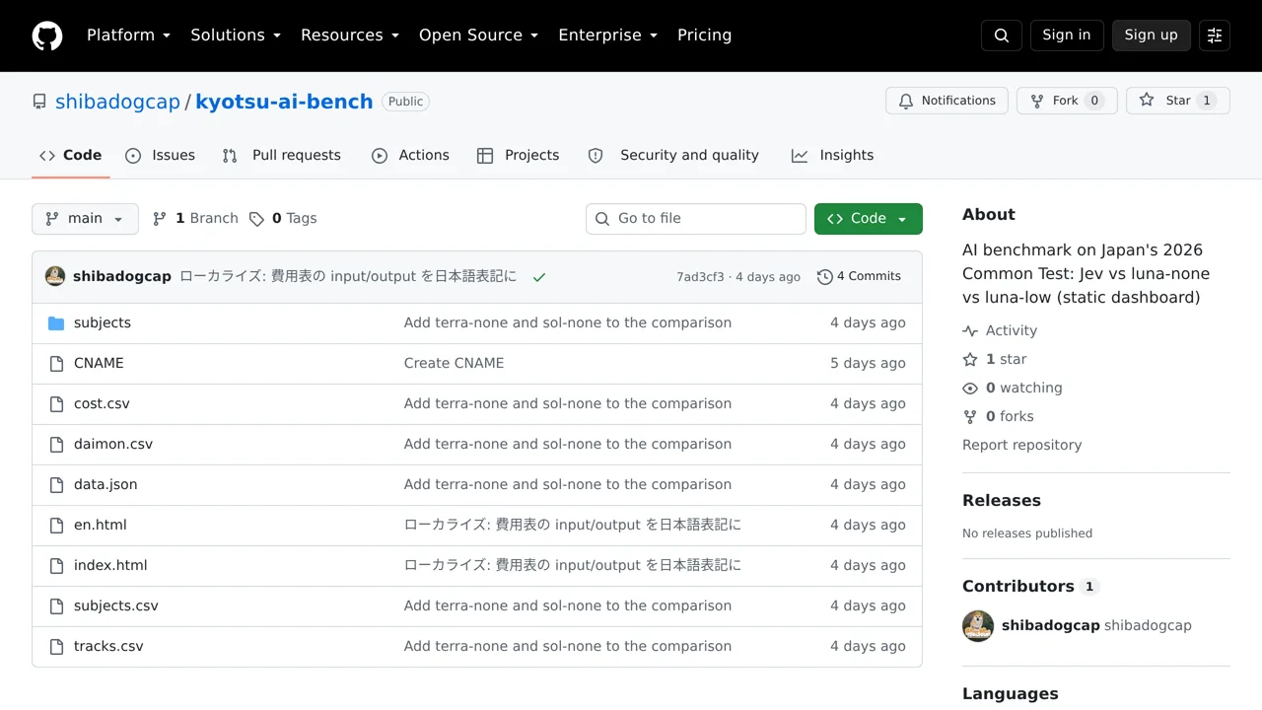Expand the Platform menu
The width and height of the screenshot is (1262, 710).
click(x=128, y=35)
